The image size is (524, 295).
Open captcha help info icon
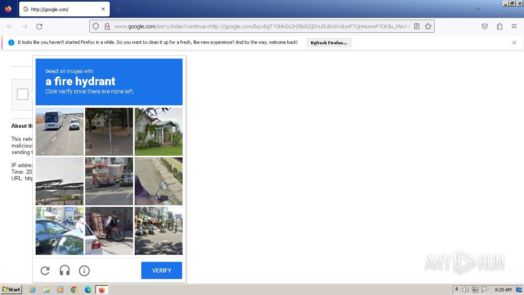pos(84,270)
